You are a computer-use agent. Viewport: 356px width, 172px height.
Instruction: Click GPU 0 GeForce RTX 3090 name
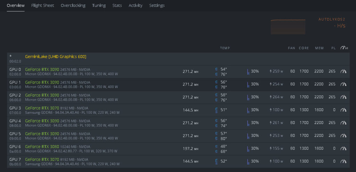click(x=42, y=69)
